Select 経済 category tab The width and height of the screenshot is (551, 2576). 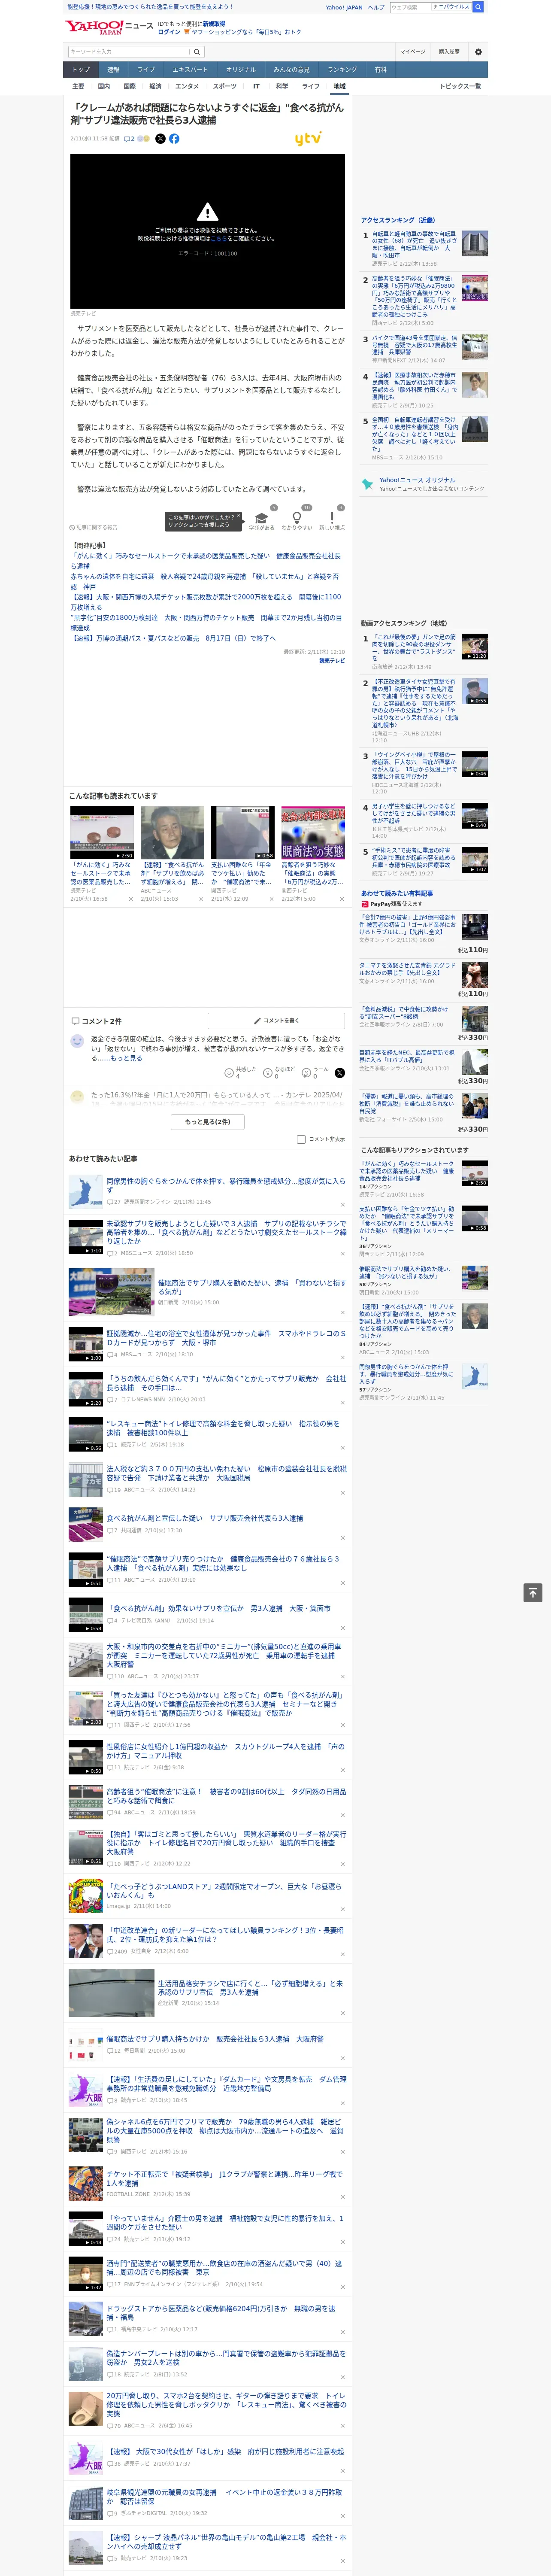(x=155, y=86)
